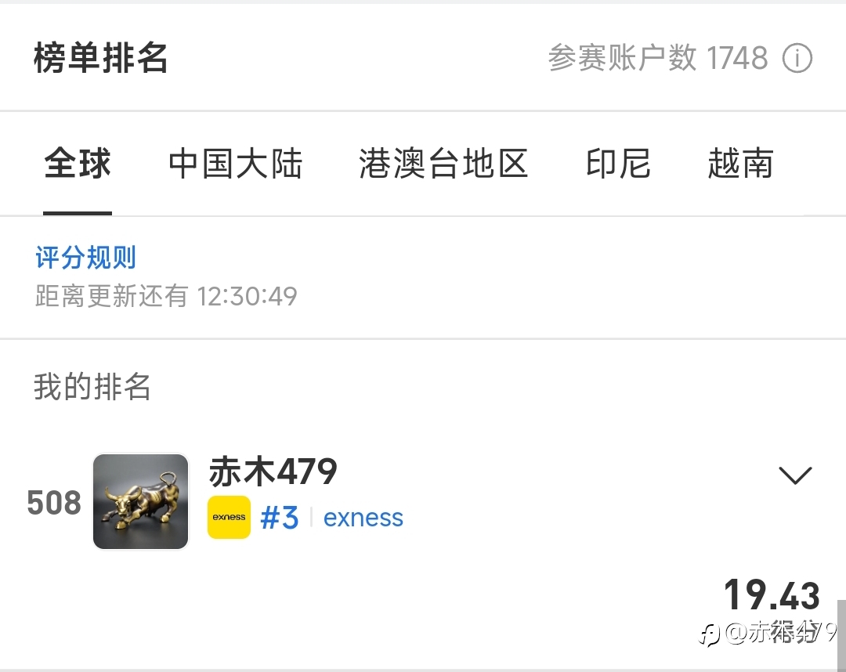
Task: Open the 评分规则 link
Action: [85, 257]
